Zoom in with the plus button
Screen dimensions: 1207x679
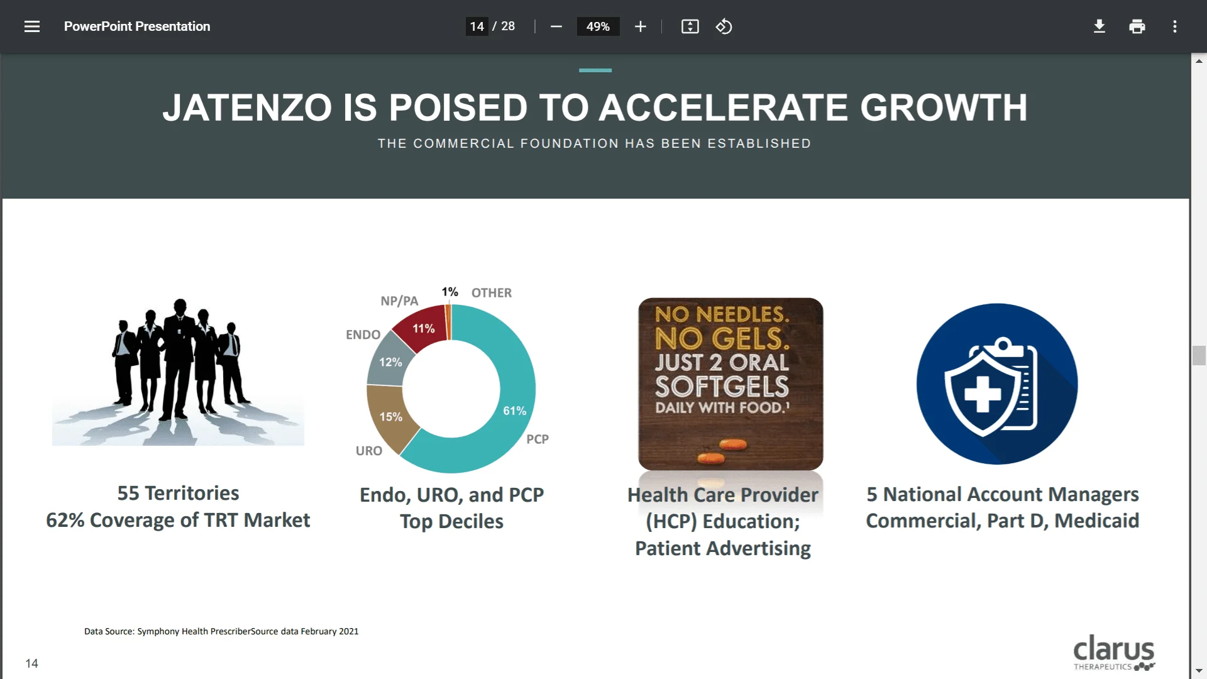click(x=640, y=26)
